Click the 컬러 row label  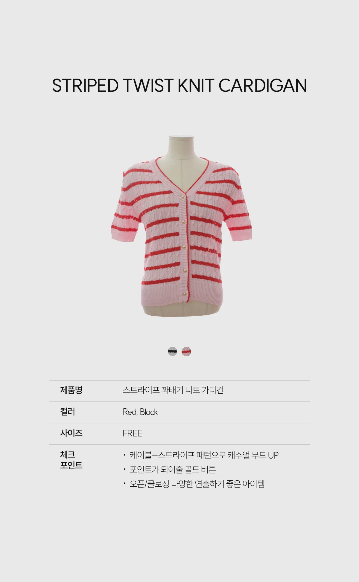(x=68, y=412)
